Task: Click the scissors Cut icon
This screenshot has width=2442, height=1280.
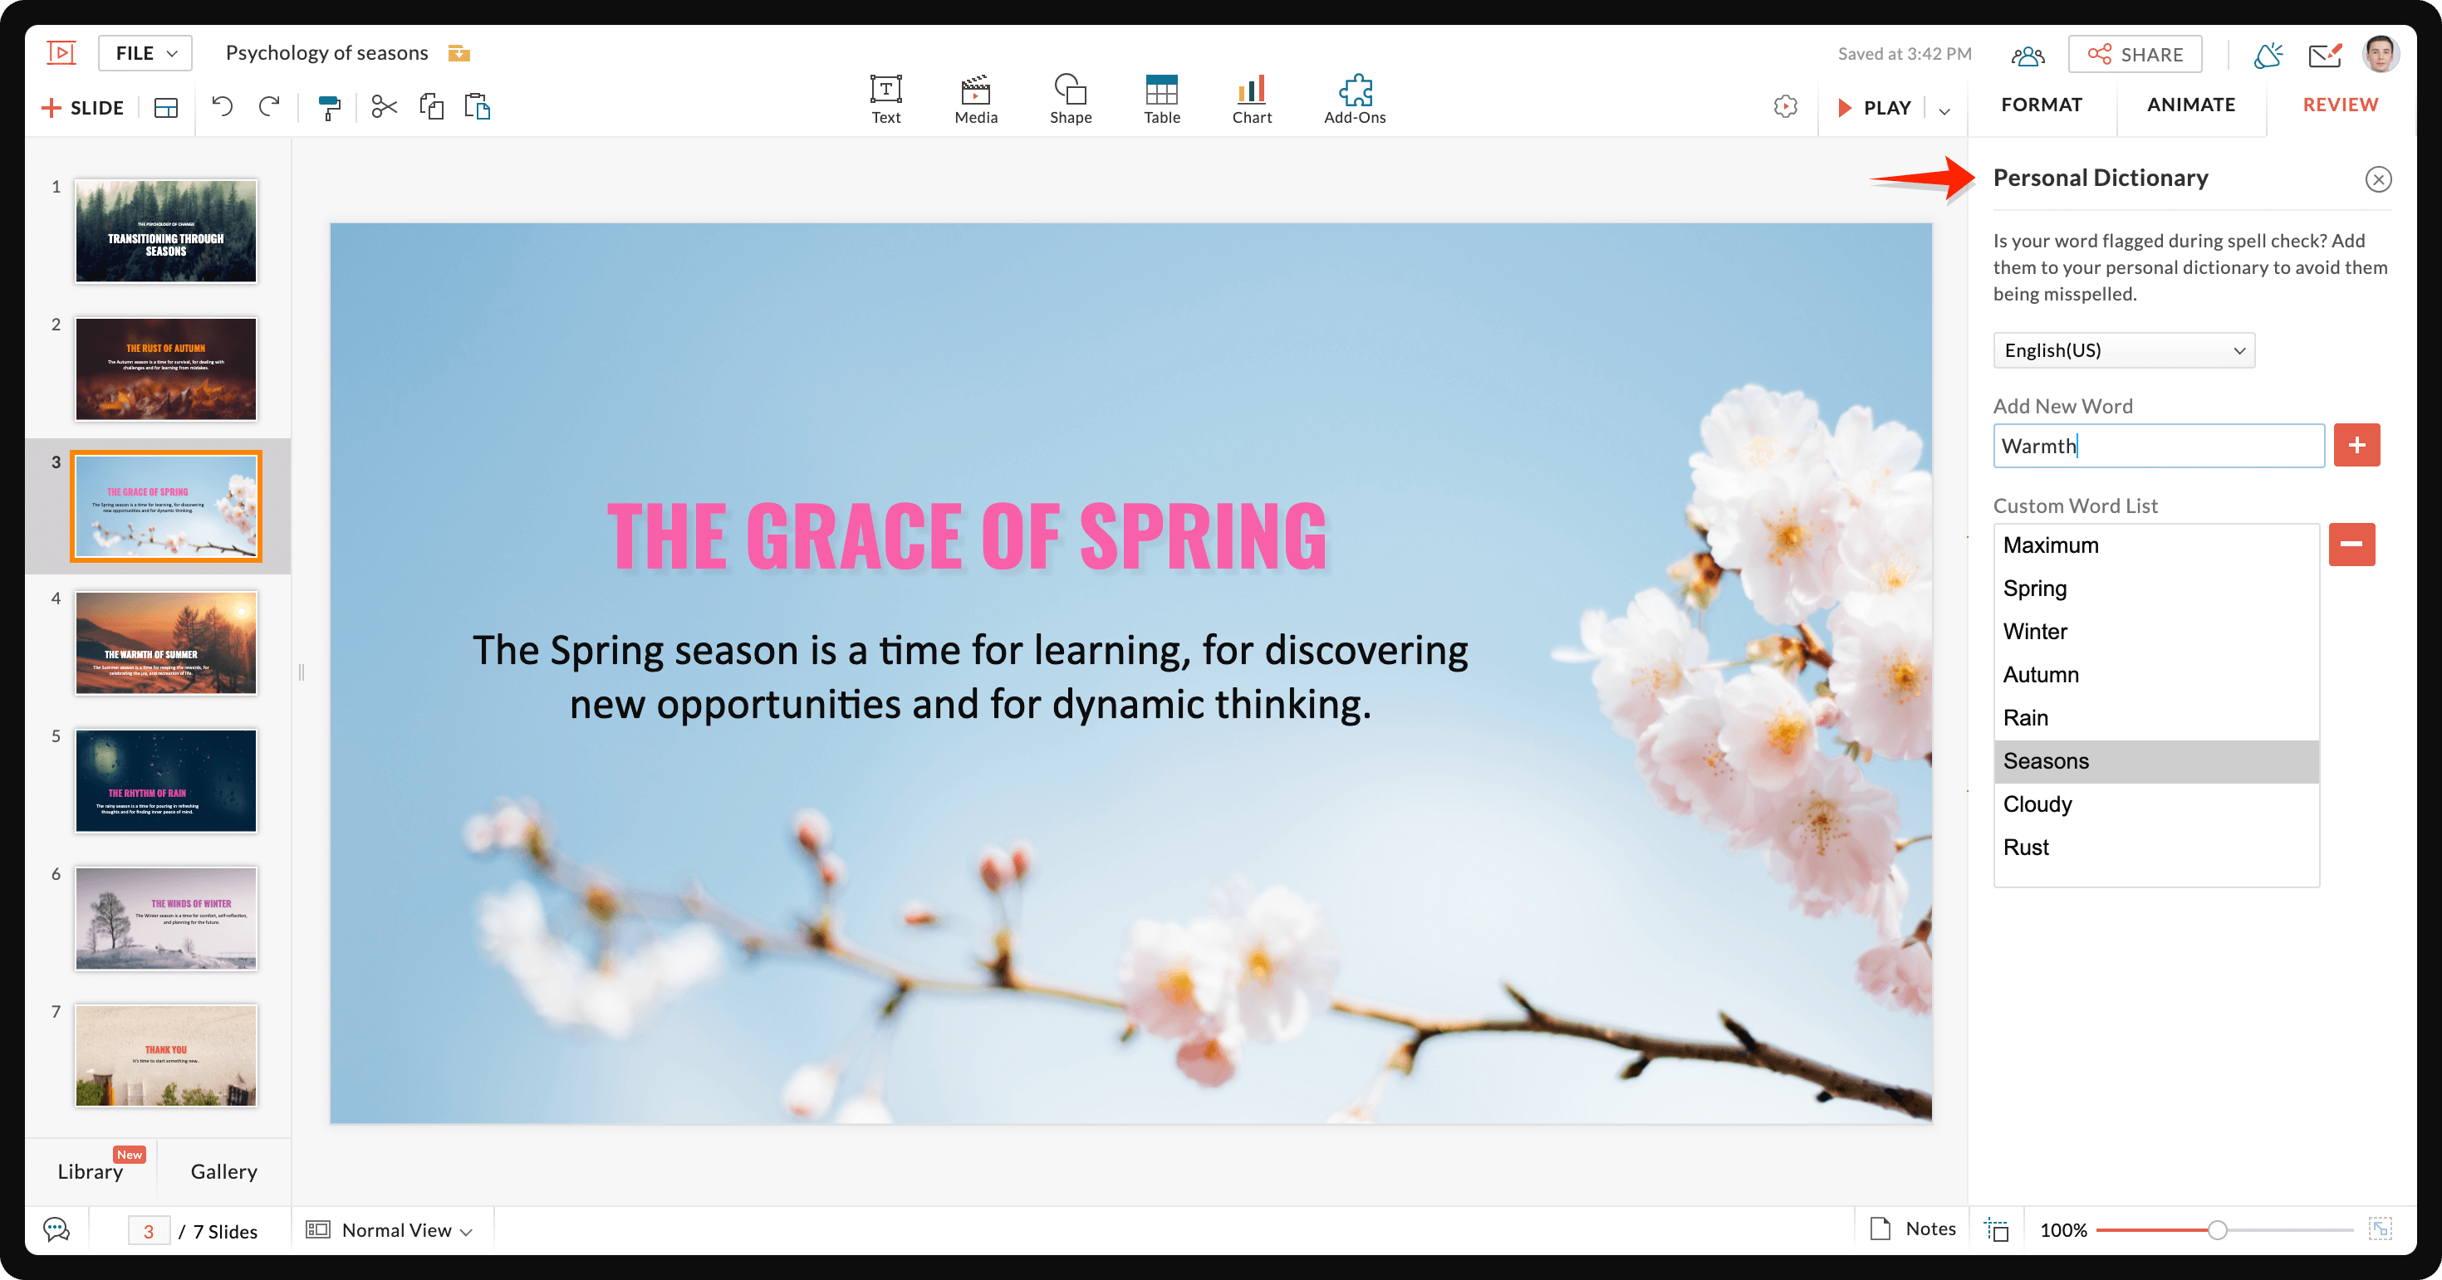Action: point(384,106)
